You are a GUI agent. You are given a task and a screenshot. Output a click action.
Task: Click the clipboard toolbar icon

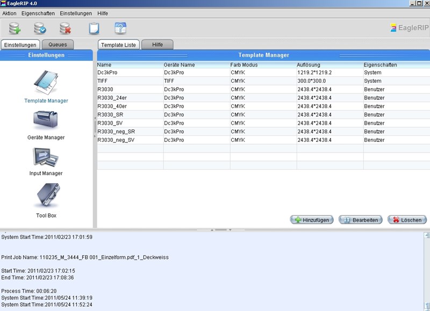[x=94, y=28]
